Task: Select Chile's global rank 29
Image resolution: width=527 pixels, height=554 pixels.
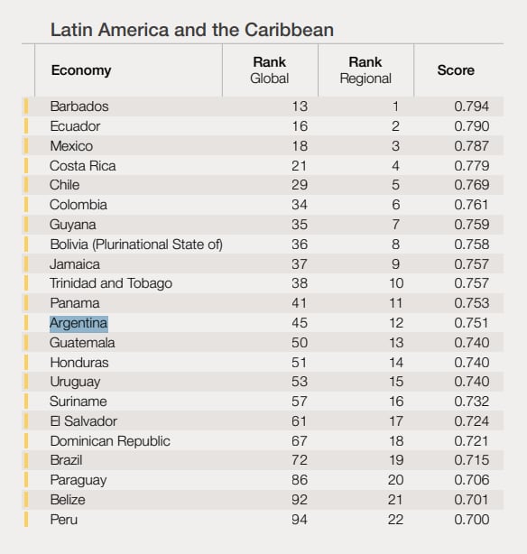Action: 300,185
